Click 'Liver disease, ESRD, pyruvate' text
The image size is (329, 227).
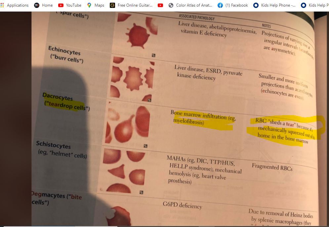pyautogui.click(x=208, y=70)
